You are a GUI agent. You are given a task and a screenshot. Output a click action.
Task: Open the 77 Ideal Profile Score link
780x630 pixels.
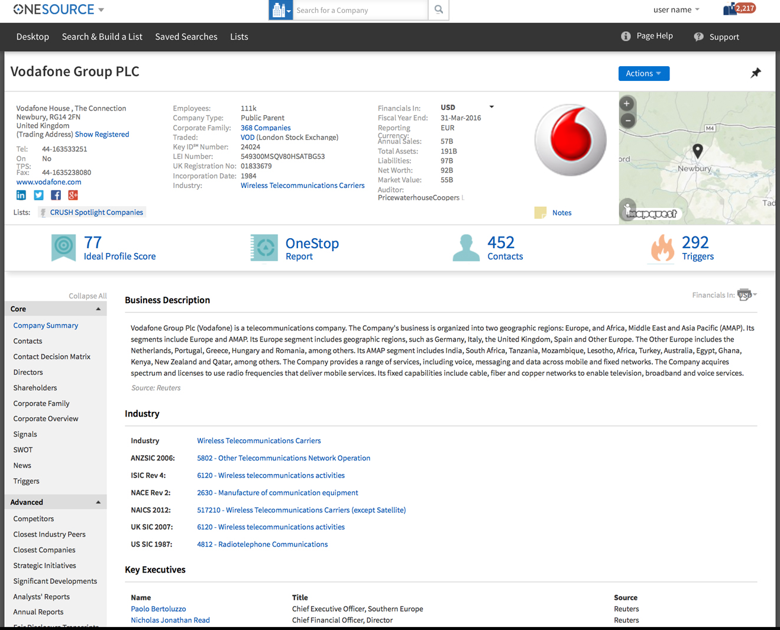tap(119, 248)
